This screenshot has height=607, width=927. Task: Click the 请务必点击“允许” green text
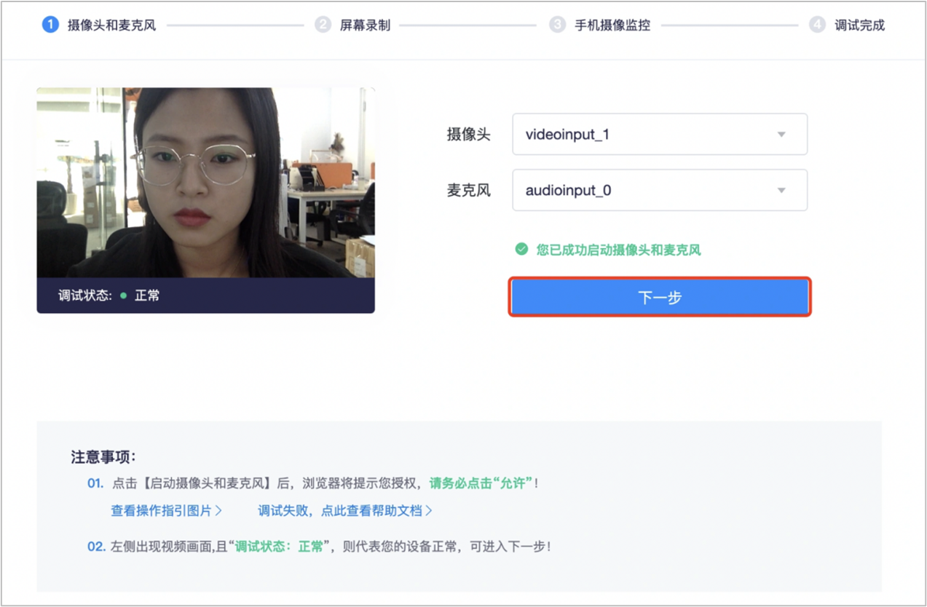[x=481, y=483]
